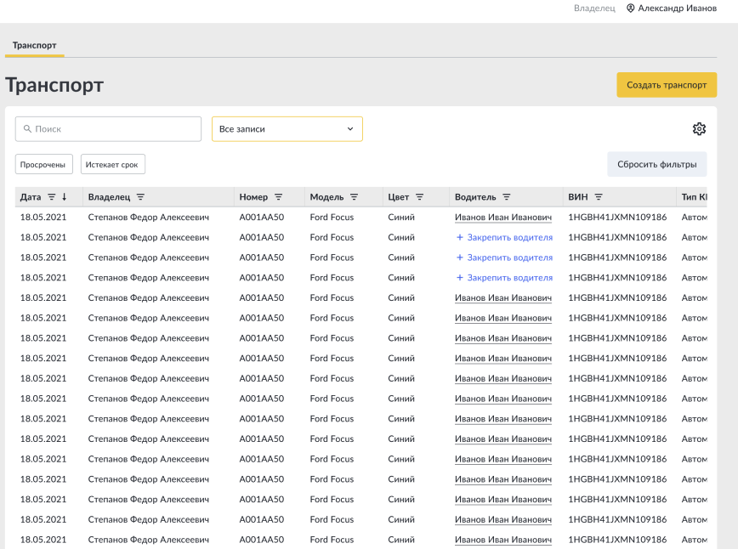Open the table settings gear icon
738x549 pixels.
699,129
